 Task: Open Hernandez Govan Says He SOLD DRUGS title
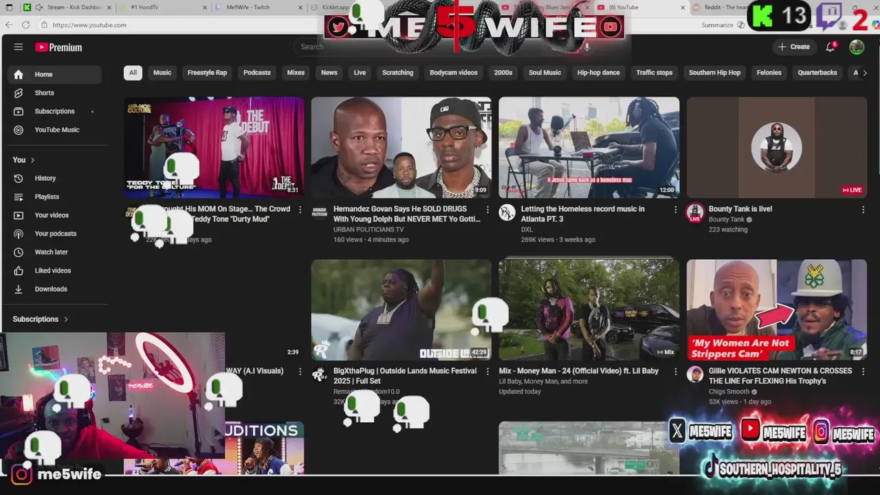point(406,214)
